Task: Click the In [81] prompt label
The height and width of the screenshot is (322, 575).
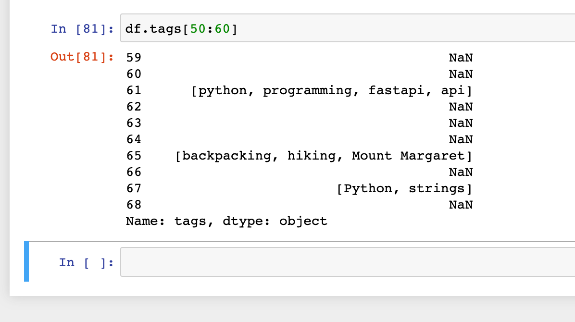Action: (82, 29)
